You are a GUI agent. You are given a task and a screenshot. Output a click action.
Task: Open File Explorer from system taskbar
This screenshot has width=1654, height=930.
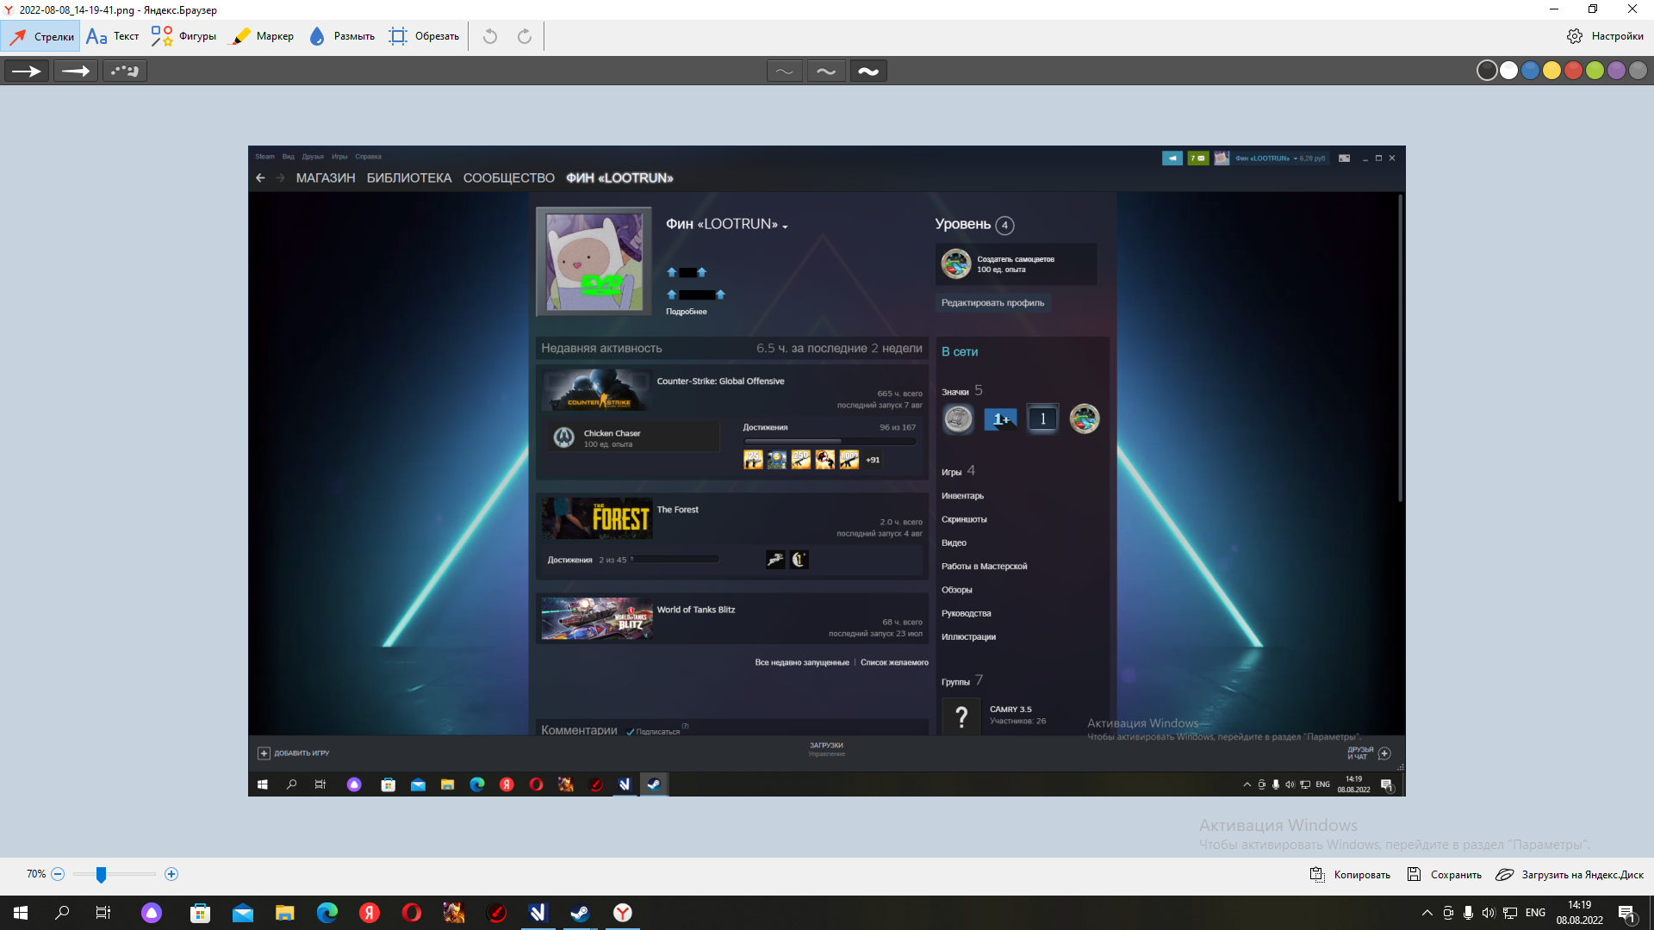pyautogui.click(x=285, y=913)
